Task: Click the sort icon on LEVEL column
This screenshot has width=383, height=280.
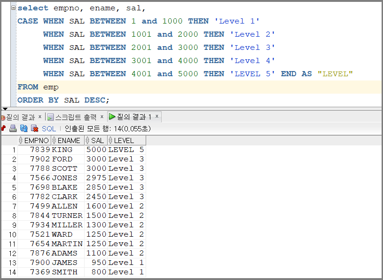Action: pyautogui.click(x=110, y=140)
